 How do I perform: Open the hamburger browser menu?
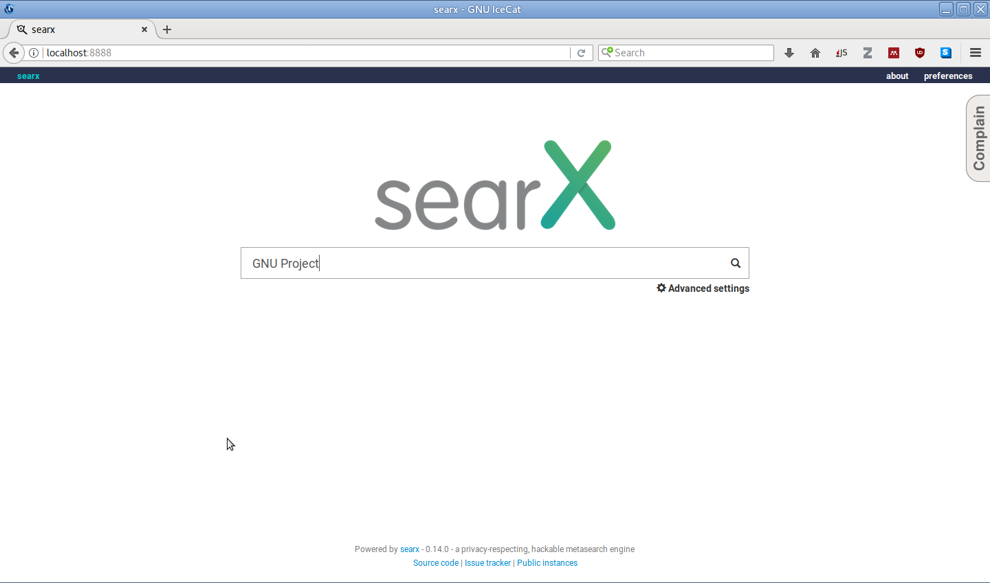pyautogui.click(x=975, y=53)
